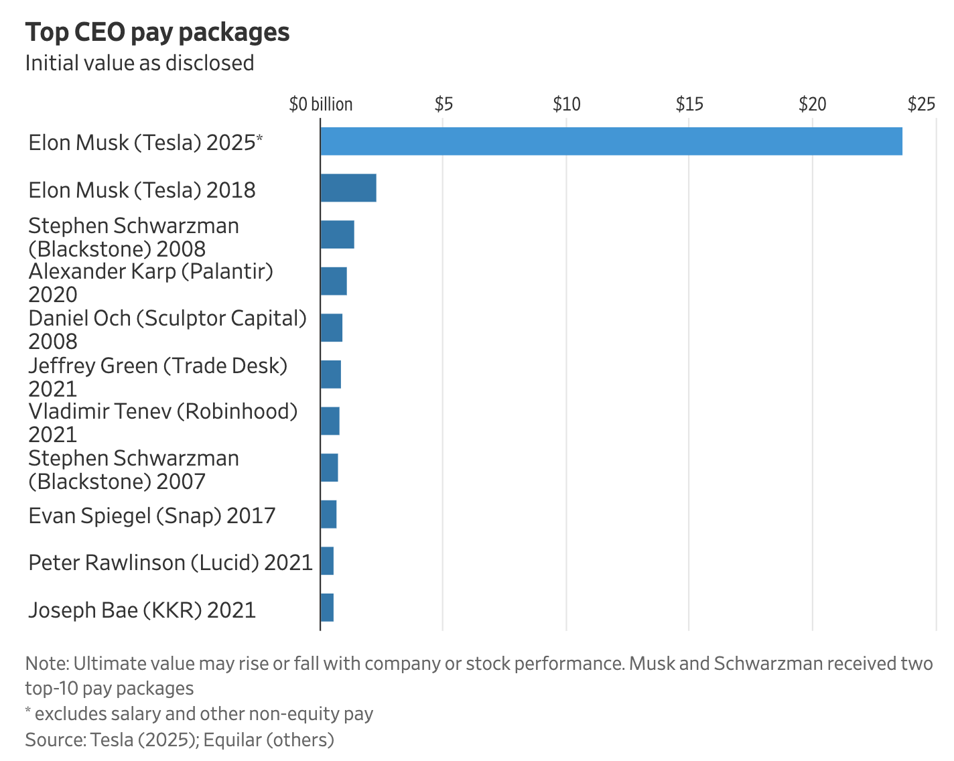Click the Alexander Karp (Palantir) bar

coord(334,281)
